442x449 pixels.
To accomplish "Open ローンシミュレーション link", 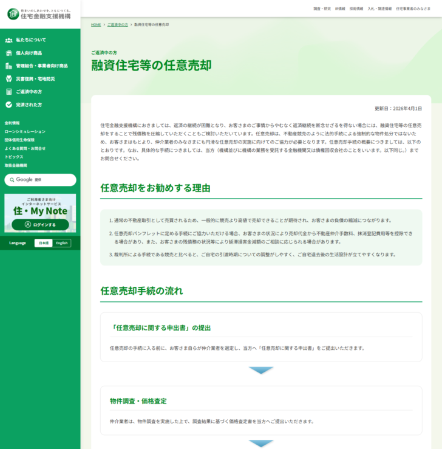I will pos(25,131).
